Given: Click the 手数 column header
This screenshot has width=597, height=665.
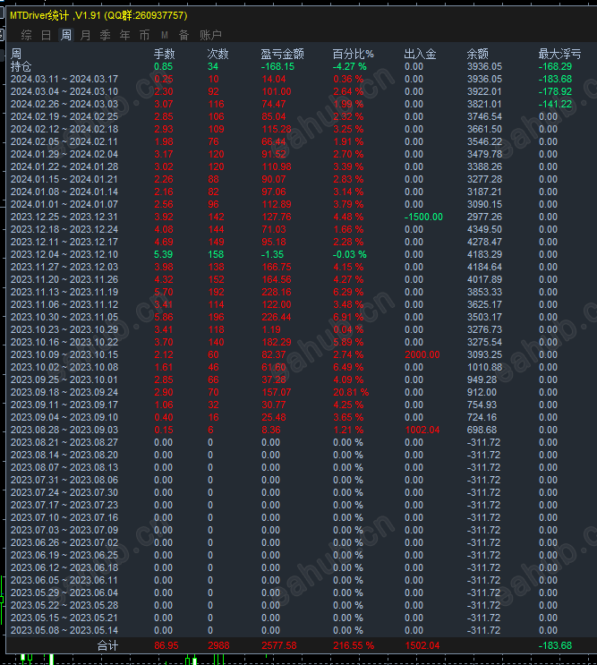Looking at the screenshot, I should click(164, 54).
